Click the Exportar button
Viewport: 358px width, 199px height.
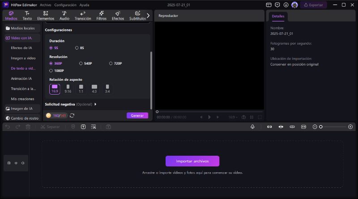(x=313, y=5)
